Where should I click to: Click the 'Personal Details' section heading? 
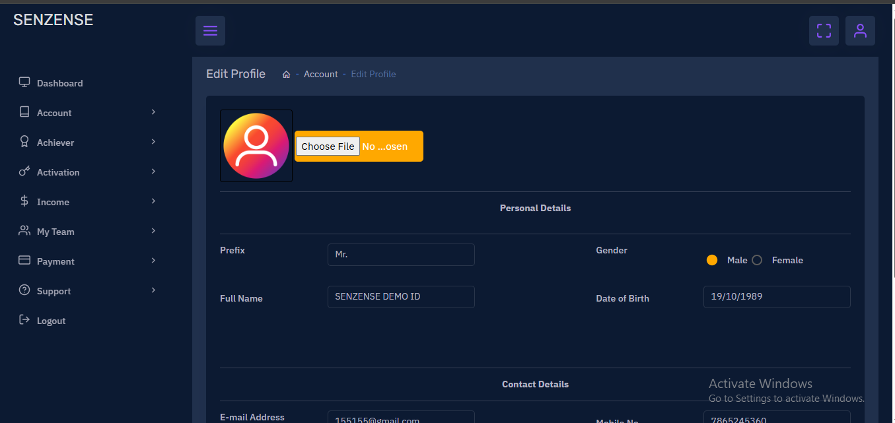[535, 208]
